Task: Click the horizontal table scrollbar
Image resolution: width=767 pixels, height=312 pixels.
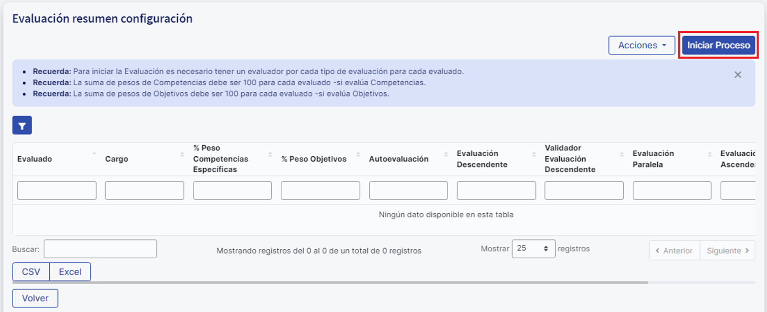Action: (x=330, y=283)
